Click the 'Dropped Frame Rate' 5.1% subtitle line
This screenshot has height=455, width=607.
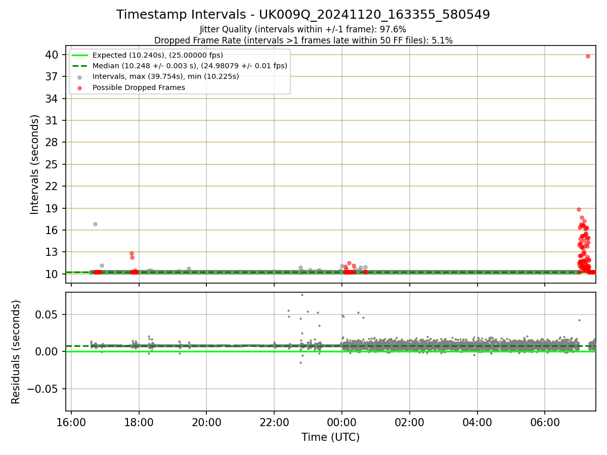tap(303, 40)
